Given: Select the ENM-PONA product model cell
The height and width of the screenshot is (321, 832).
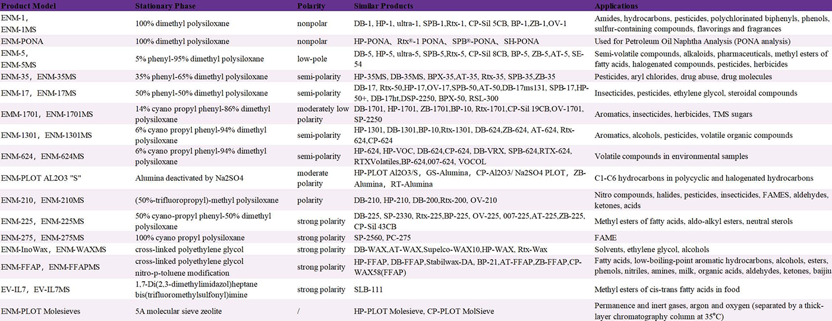Looking at the screenshot, I should [23, 42].
